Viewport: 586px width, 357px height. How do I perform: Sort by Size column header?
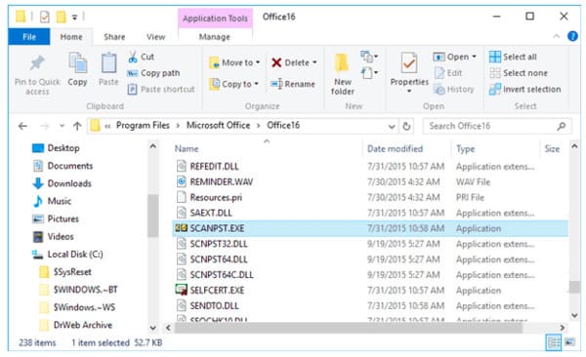tap(552, 148)
